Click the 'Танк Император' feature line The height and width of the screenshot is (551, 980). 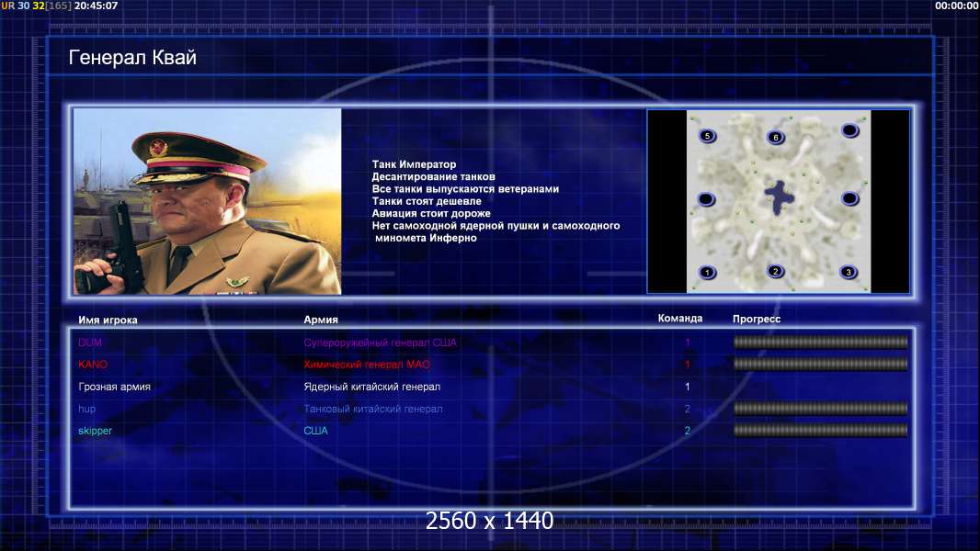[x=414, y=164]
